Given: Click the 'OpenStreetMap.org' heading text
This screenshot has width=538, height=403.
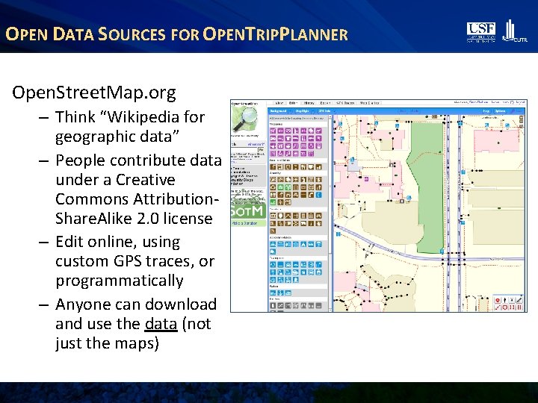Looking at the screenshot, I should click(x=94, y=93).
